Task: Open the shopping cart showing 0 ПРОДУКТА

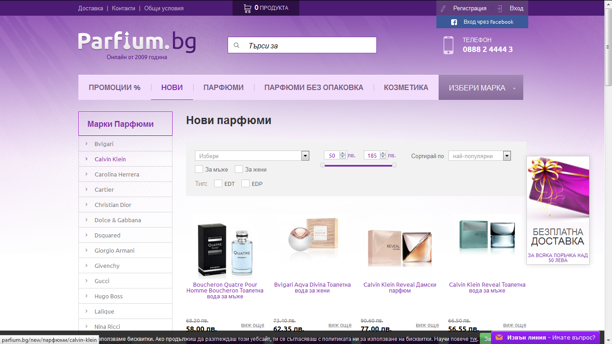Action: (265, 8)
